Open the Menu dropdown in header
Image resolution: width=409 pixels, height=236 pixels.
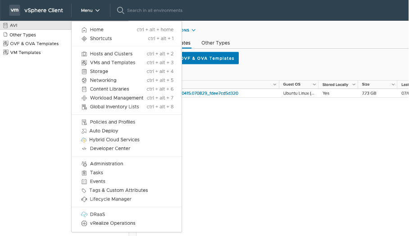pyautogui.click(x=90, y=10)
